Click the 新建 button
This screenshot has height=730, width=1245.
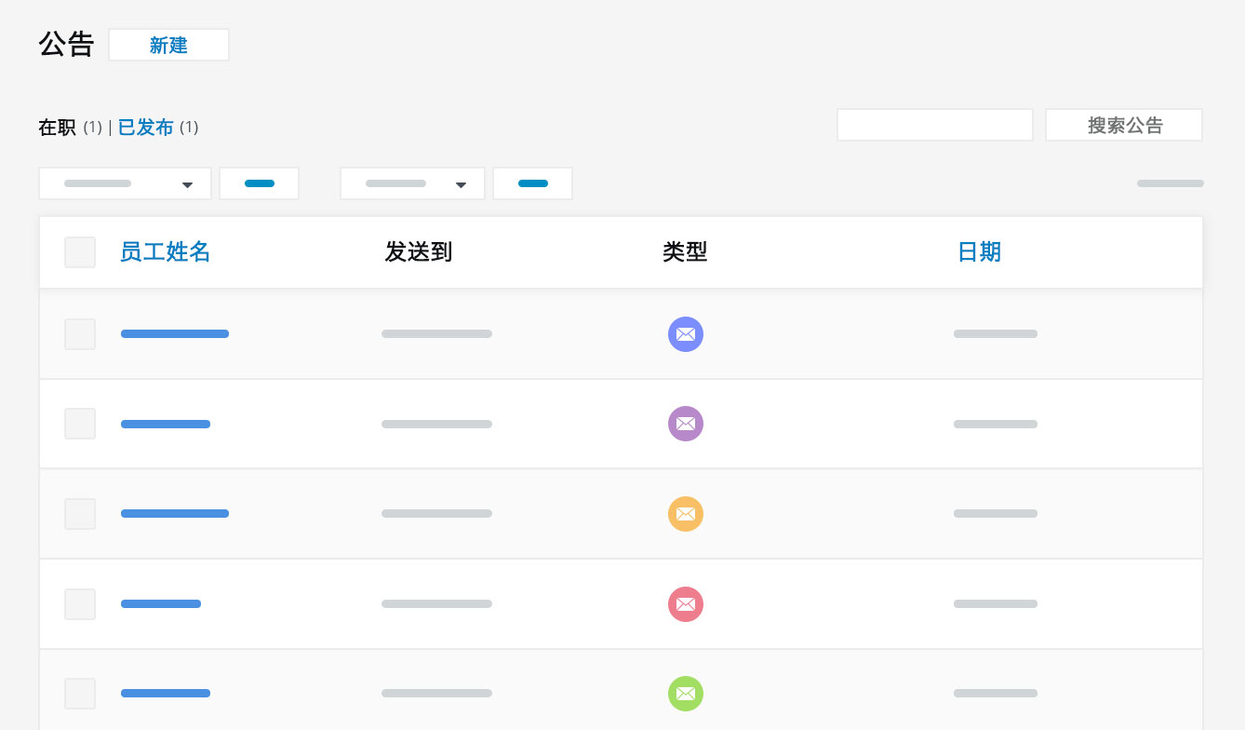coord(168,45)
